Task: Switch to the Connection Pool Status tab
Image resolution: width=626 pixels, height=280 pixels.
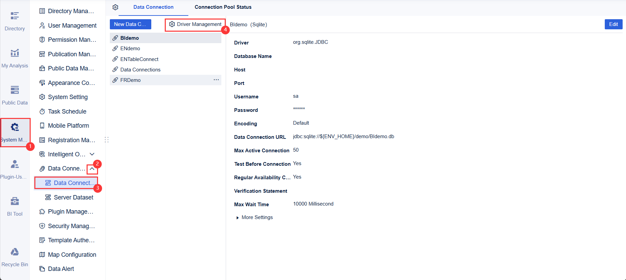Action: tap(223, 7)
